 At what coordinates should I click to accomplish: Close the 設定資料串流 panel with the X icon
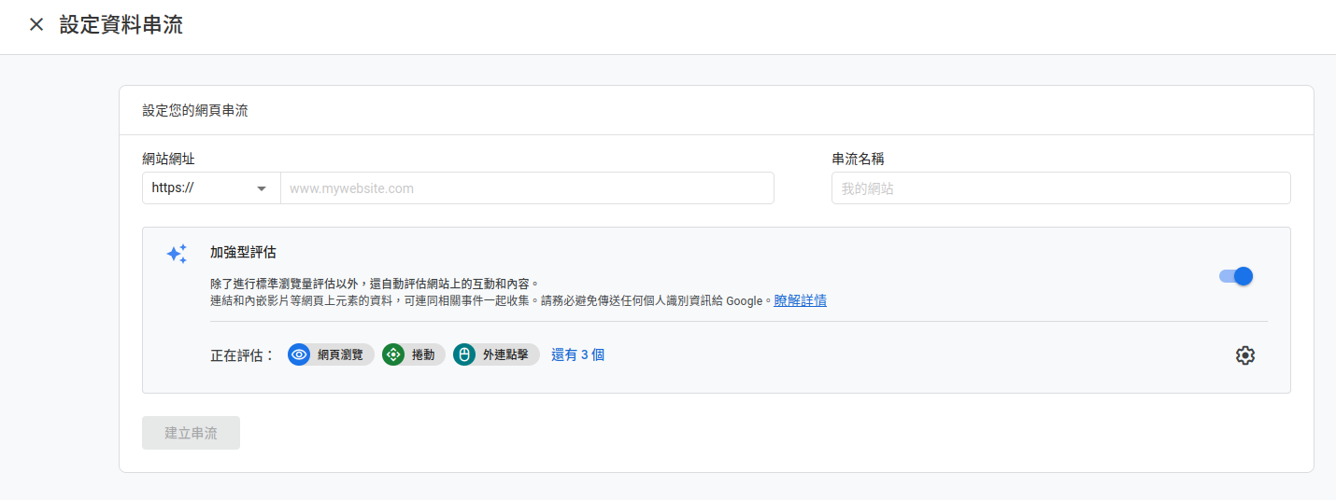pos(36,25)
